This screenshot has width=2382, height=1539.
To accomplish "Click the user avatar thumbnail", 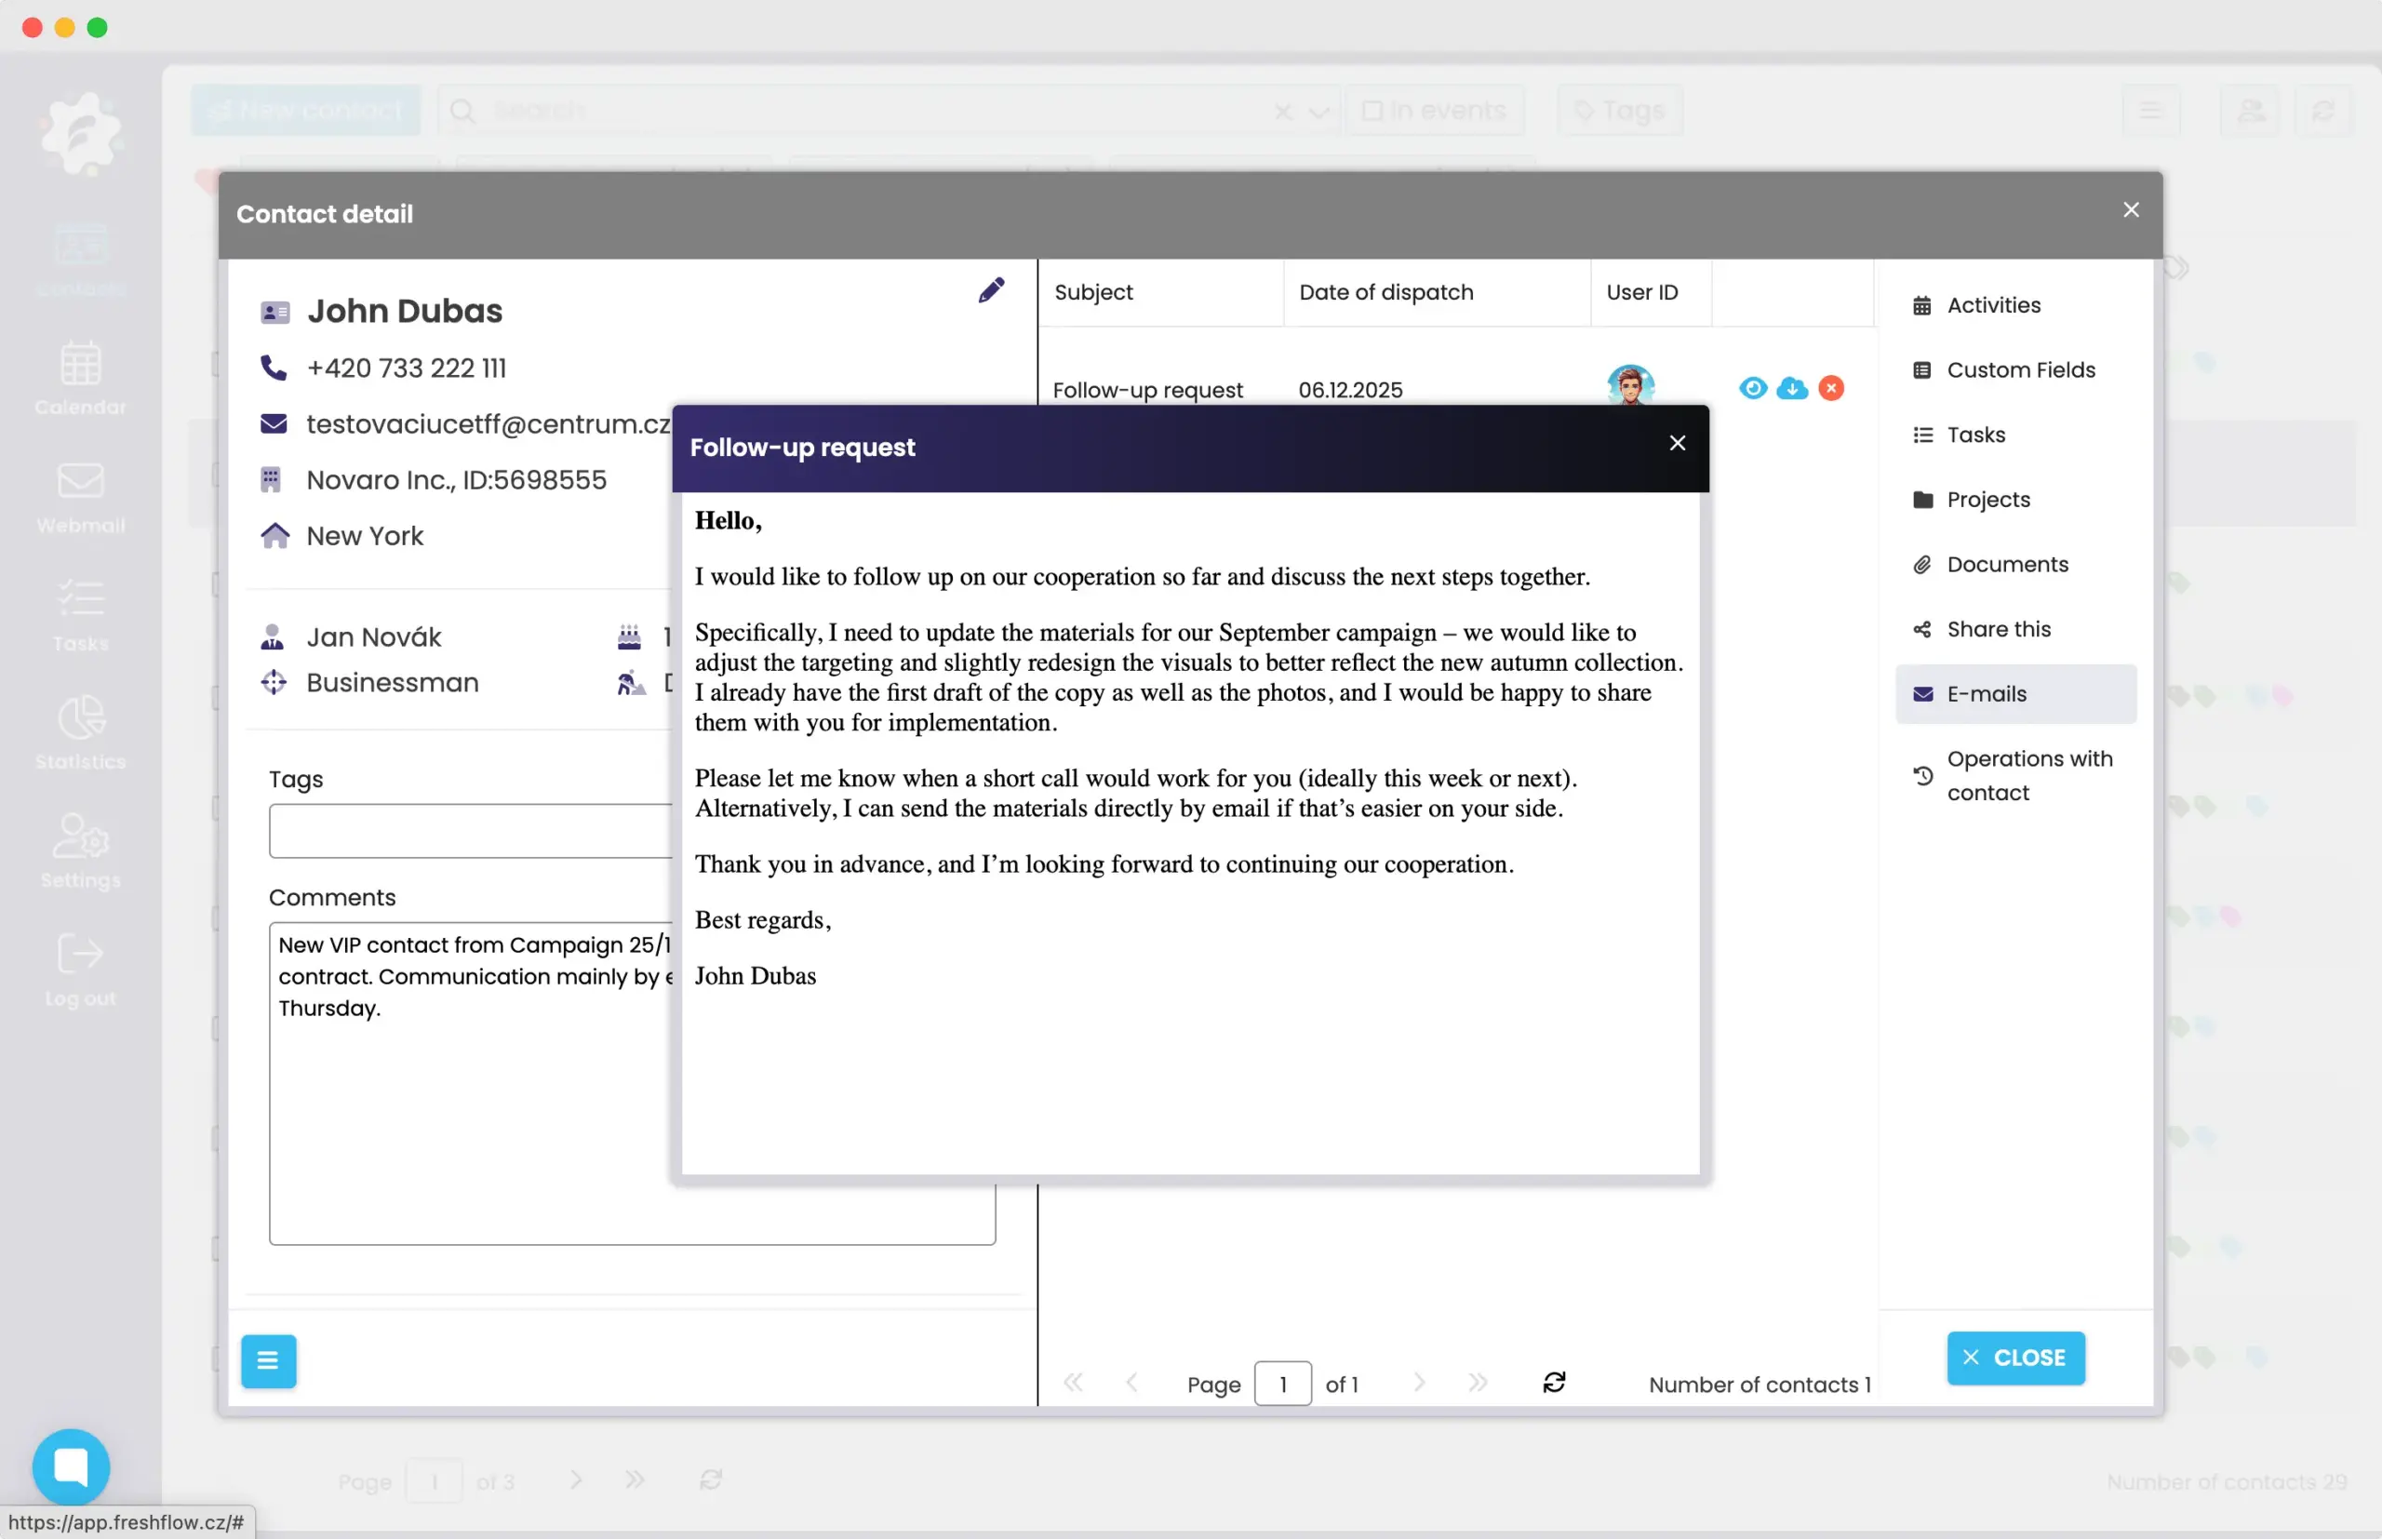I will pyautogui.click(x=1629, y=385).
